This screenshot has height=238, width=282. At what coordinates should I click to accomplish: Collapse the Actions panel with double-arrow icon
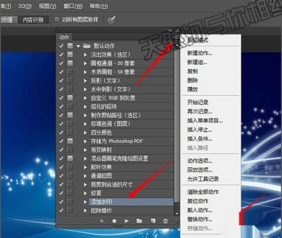[x=170, y=30]
